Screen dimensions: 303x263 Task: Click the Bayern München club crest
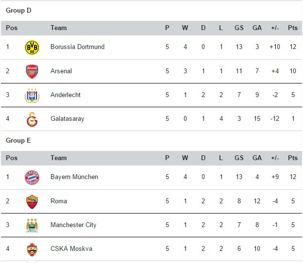[32, 178]
